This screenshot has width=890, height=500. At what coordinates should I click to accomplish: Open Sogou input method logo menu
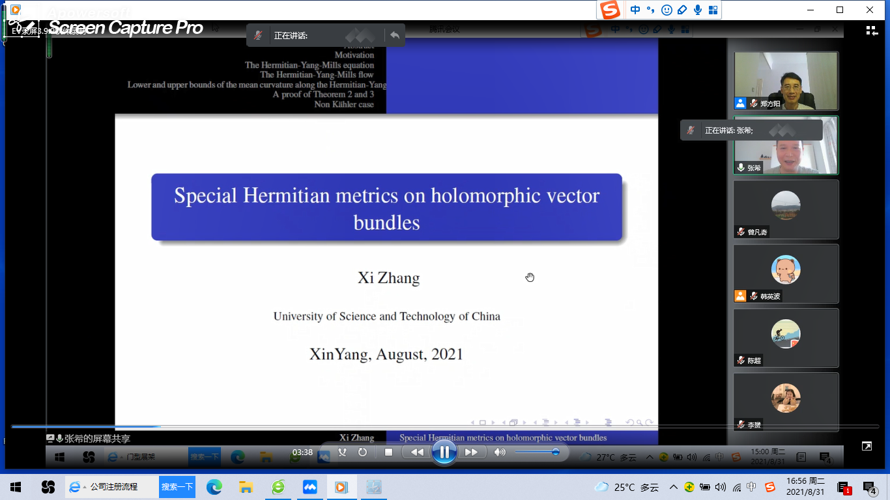[x=610, y=10]
